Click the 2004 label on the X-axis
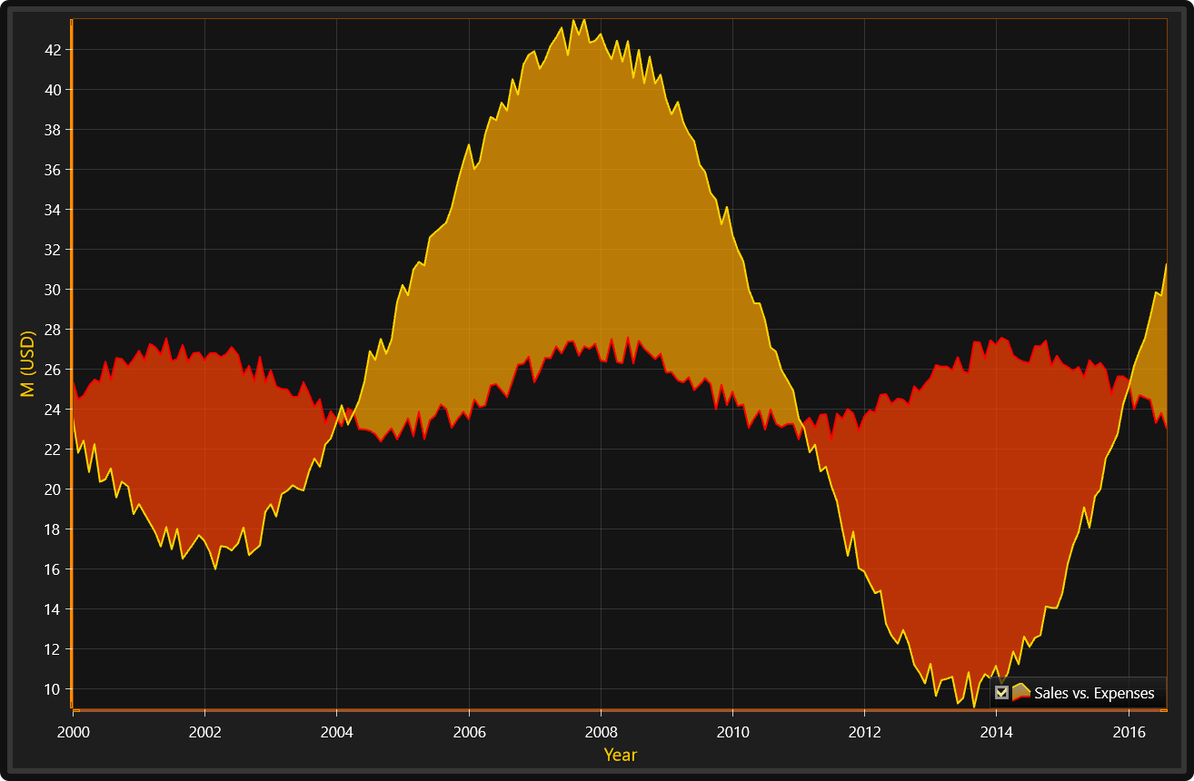This screenshot has width=1194, height=781. point(337,732)
